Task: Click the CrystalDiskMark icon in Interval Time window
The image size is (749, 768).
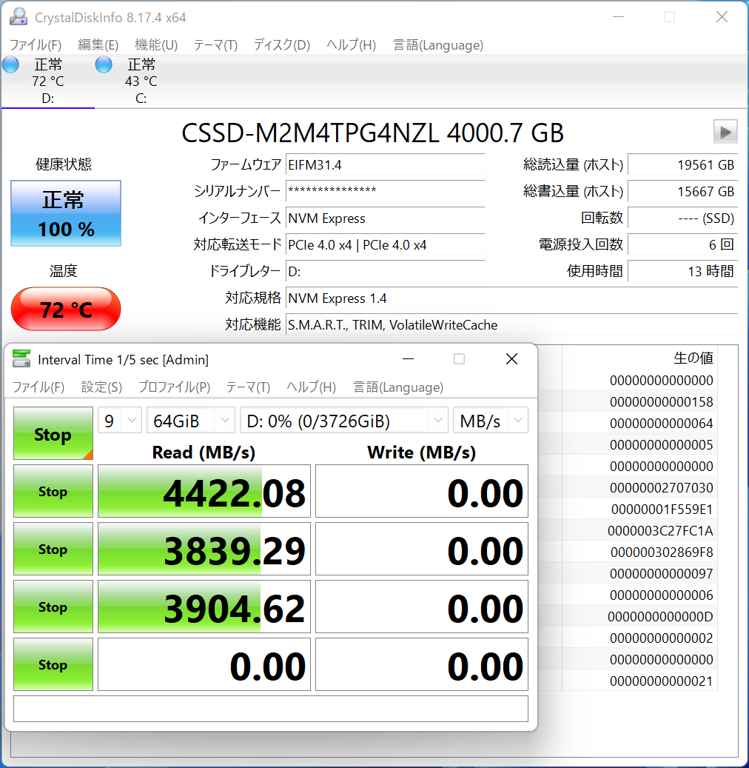Action: coord(21,359)
